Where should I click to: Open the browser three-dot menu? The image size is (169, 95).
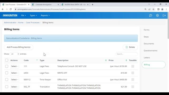pyautogui.click(x=166, y=9)
